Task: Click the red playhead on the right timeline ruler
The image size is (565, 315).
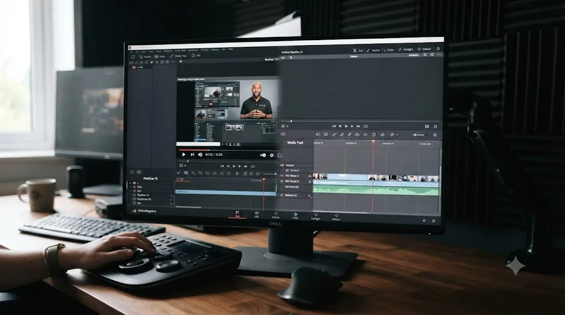Action: (x=374, y=142)
